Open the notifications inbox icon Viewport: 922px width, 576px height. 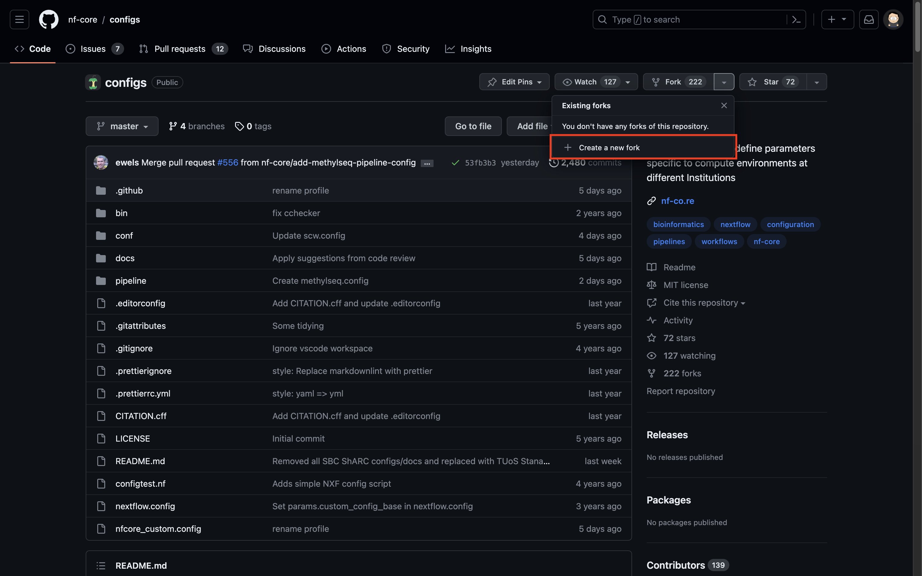869,20
